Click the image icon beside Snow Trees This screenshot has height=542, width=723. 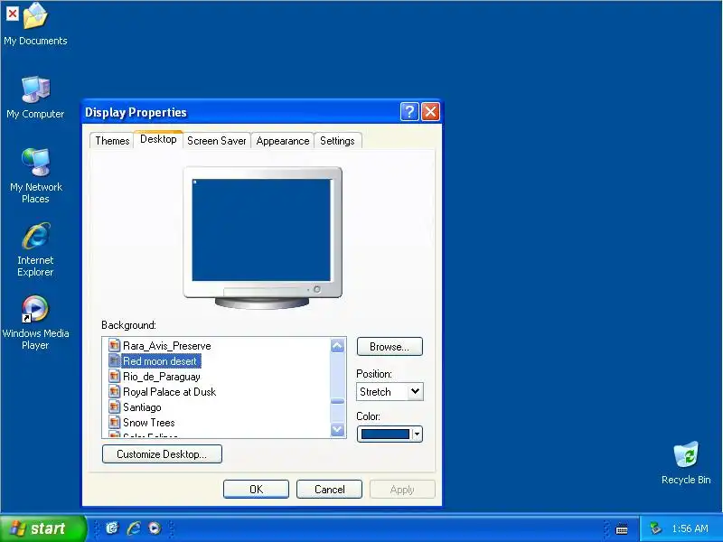tap(115, 422)
